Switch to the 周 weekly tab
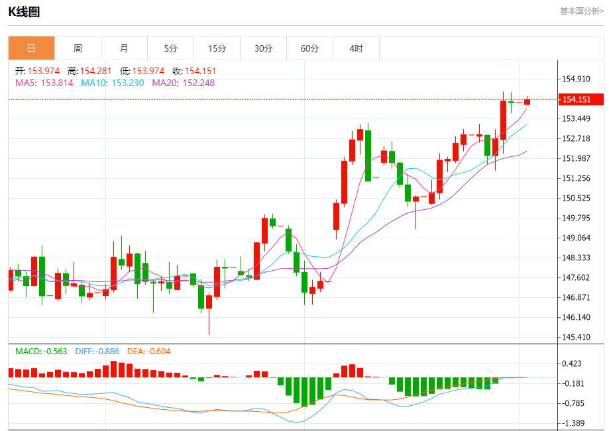Image resolution: width=609 pixels, height=431 pixels. 78,48
